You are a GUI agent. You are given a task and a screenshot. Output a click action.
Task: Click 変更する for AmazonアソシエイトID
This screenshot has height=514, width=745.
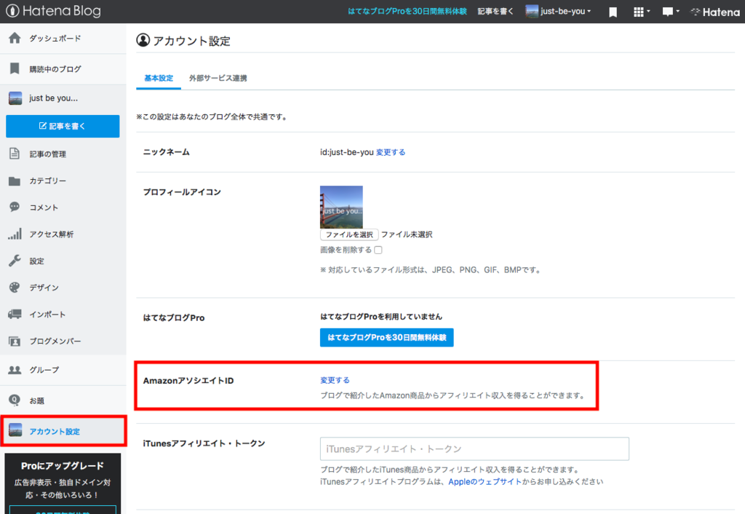tap(335, 380)
